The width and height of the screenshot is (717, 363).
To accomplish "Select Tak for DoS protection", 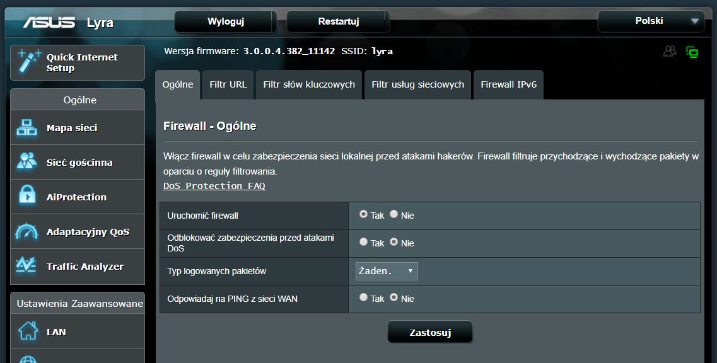I will tap(363, 242).
